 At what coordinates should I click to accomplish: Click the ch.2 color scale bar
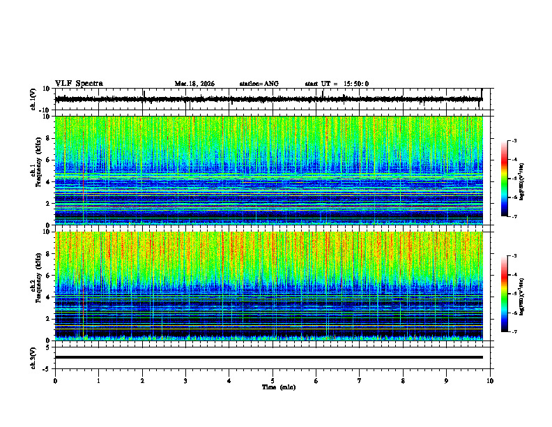504,294
